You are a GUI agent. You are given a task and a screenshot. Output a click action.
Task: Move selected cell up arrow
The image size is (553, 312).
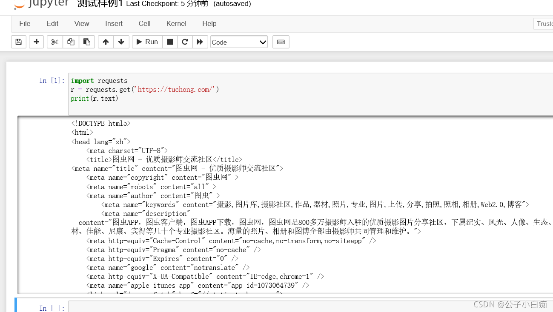[x=106, y=42]
